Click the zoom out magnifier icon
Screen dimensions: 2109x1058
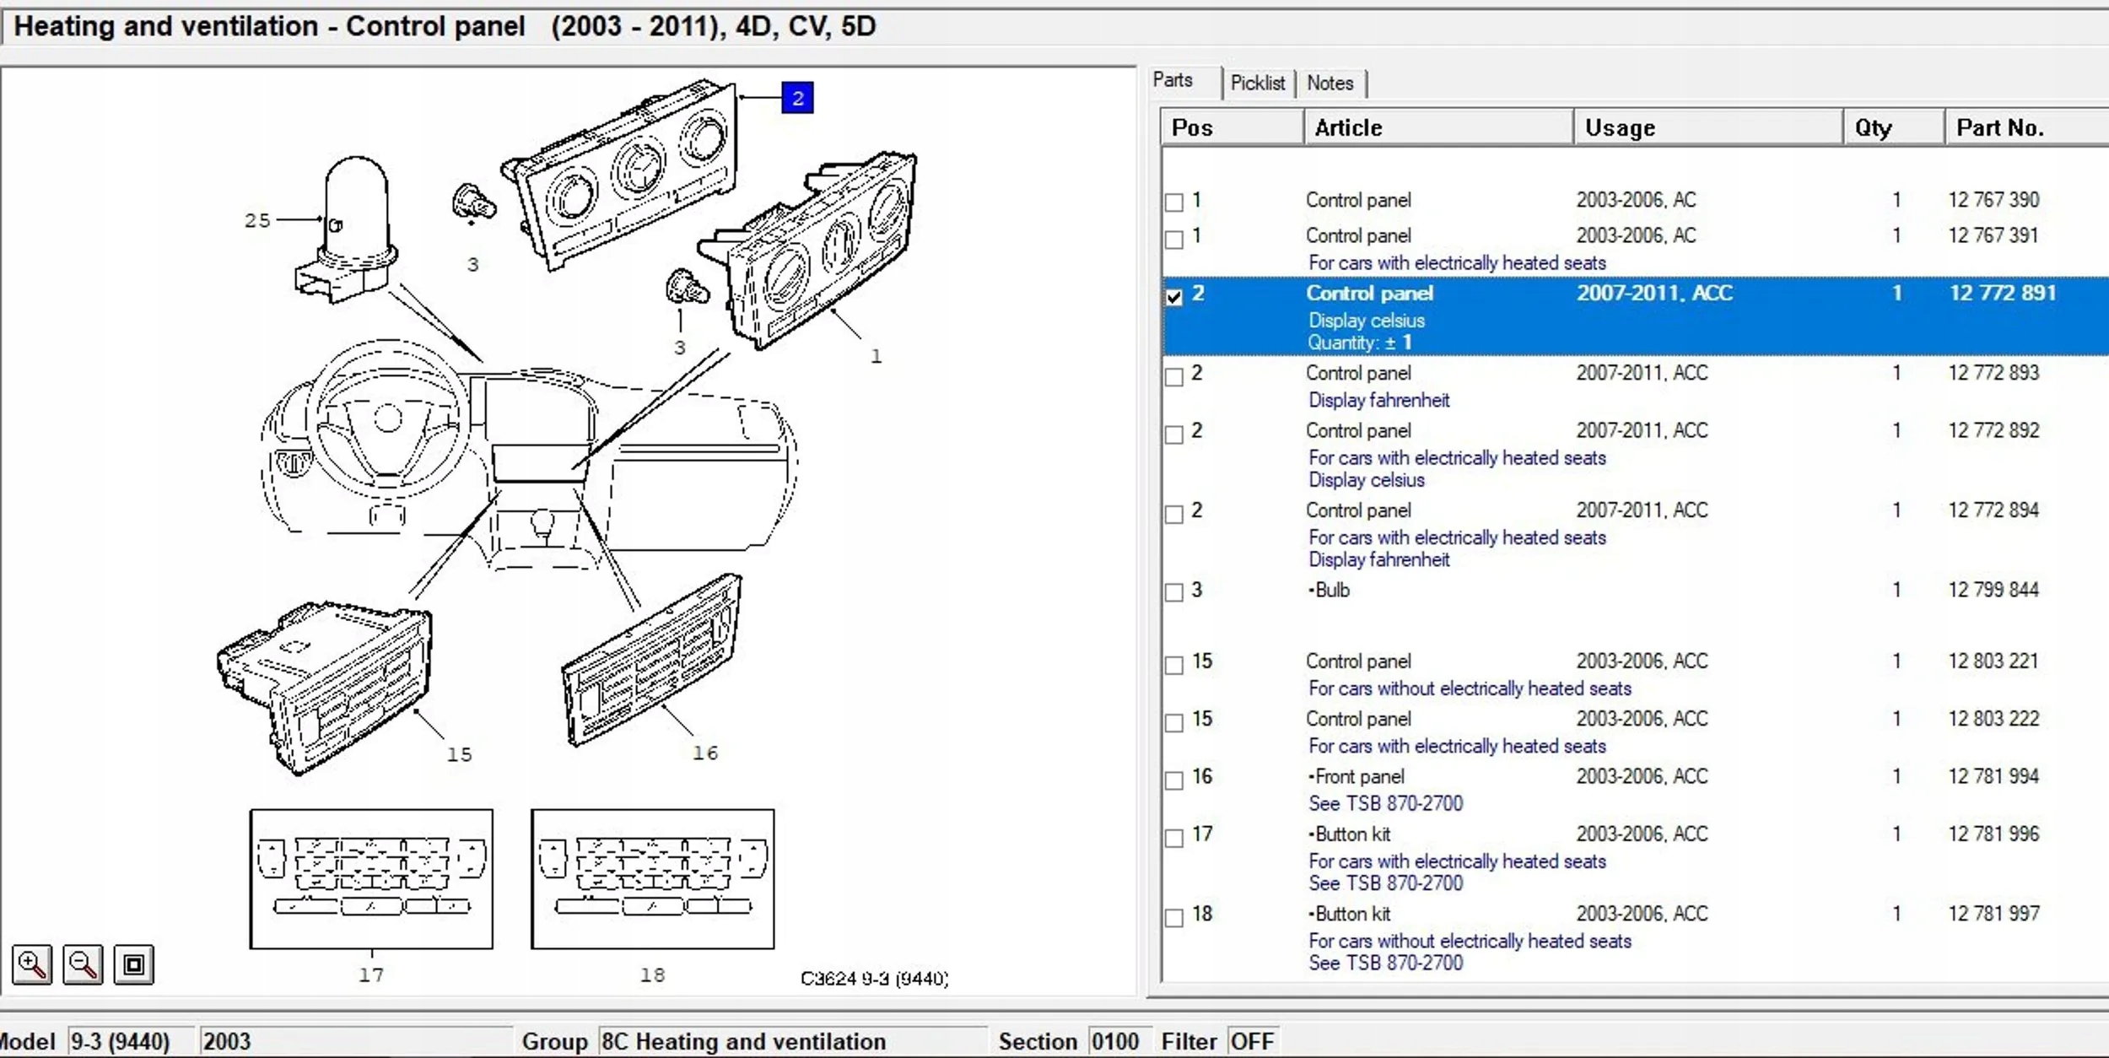point(83,964)
